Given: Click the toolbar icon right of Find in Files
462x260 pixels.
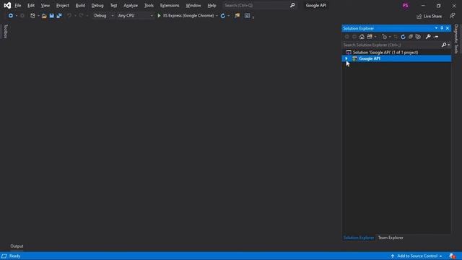Looking at the screenshot, I should tap(247, 16).
